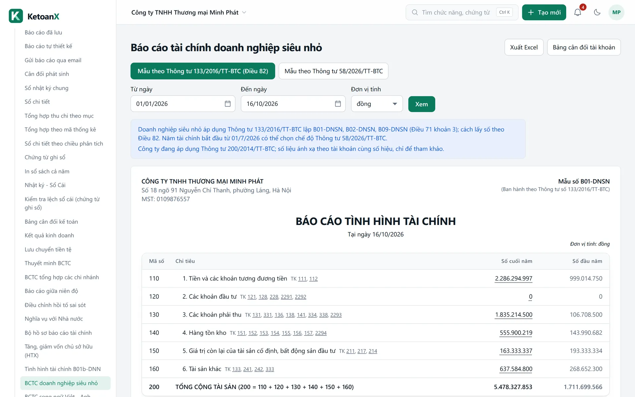The image size is (635, 397).
Task: Select Mẫu theo Thông tư 58/2026/TT-BTC tab
Action: click(333, 71)
